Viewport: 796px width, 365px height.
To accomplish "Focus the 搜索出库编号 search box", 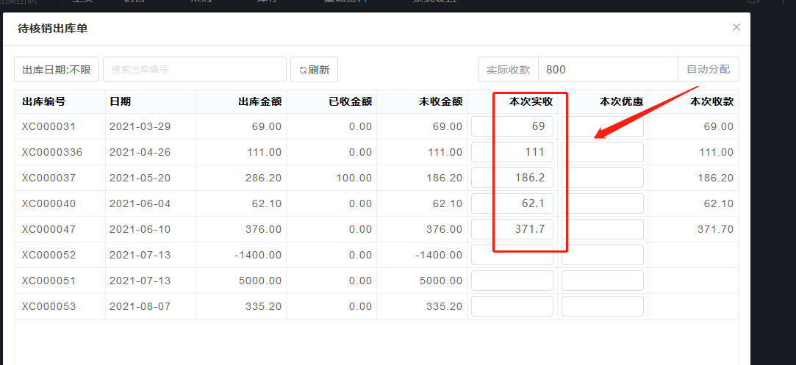I will point(194,70).
